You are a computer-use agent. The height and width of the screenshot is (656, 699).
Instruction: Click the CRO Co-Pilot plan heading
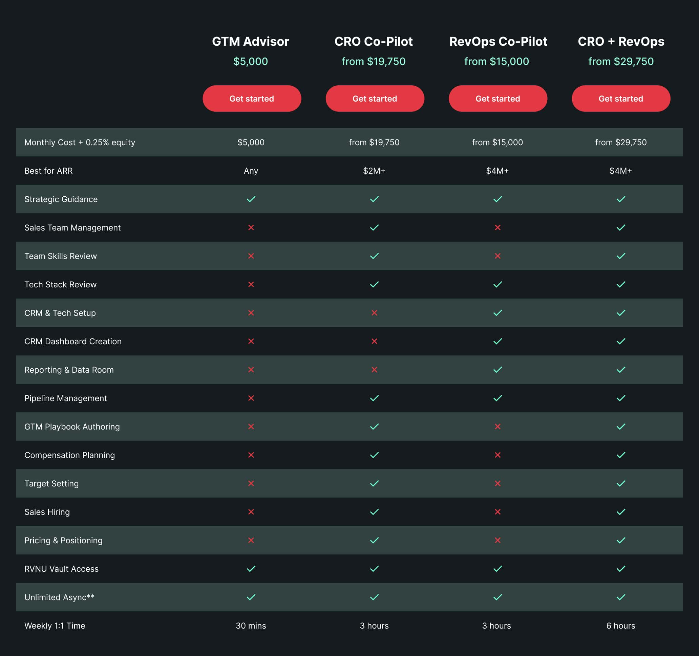(374, 41)
